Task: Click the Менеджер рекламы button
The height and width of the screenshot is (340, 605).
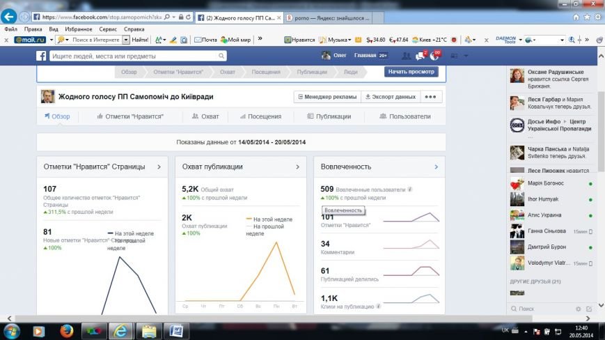Action: click(328, 97)
